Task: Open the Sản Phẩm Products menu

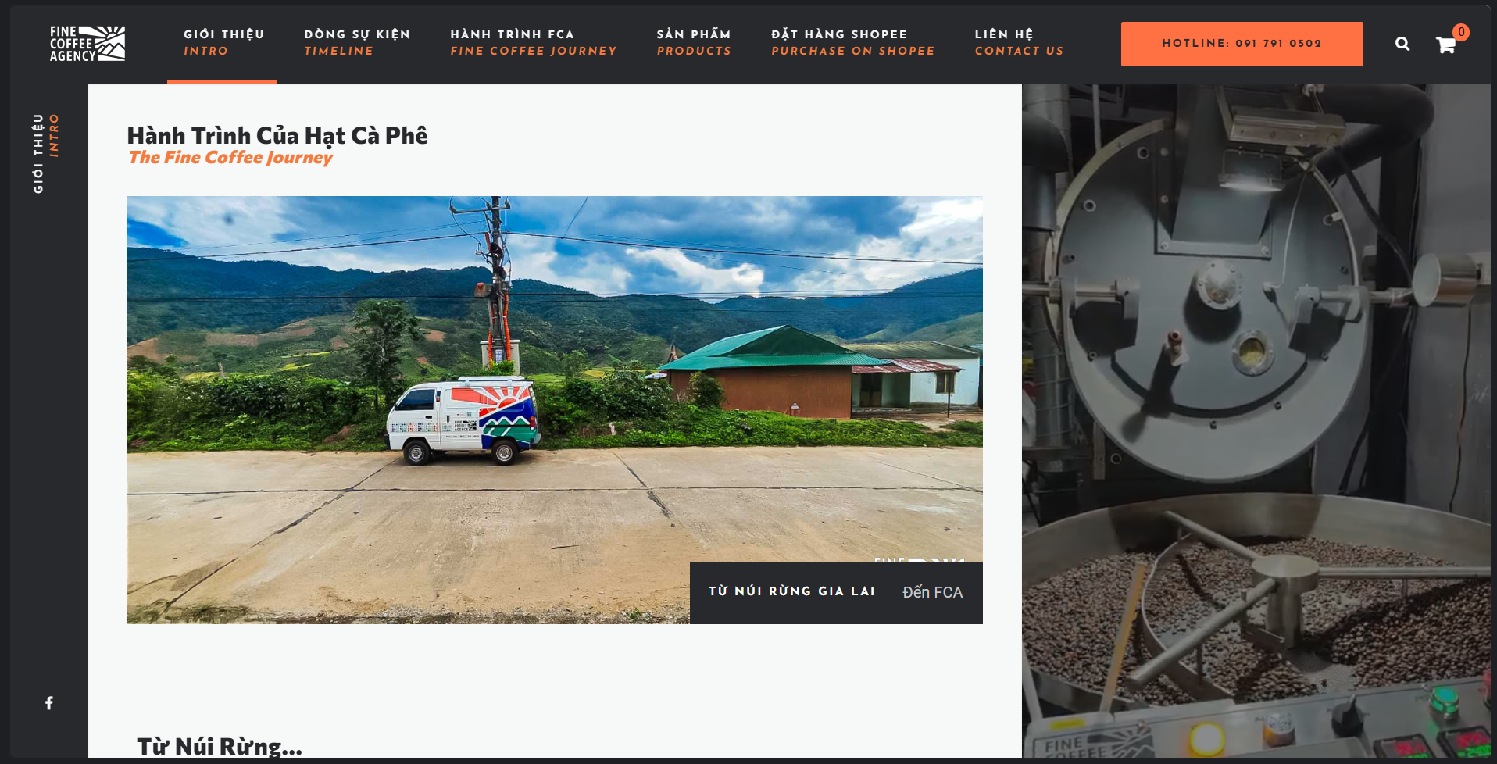Action: [x=694, y=42]
